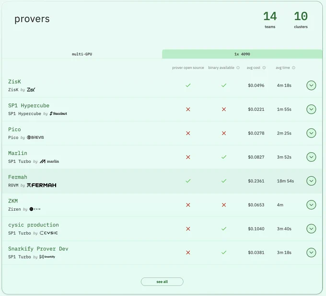
Task: Switch to the multi-GPU tab
Action: [x=82, y=54]
